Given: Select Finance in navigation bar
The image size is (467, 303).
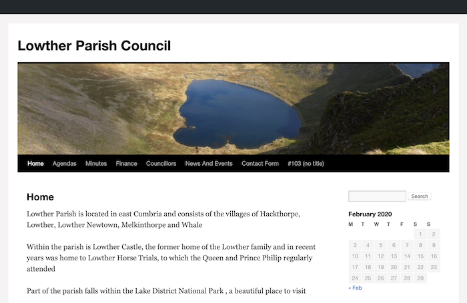Looking at the screenshot, I should (126, 163).
